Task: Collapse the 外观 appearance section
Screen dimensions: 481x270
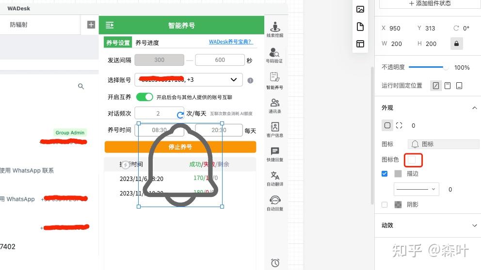Action: 475,108
